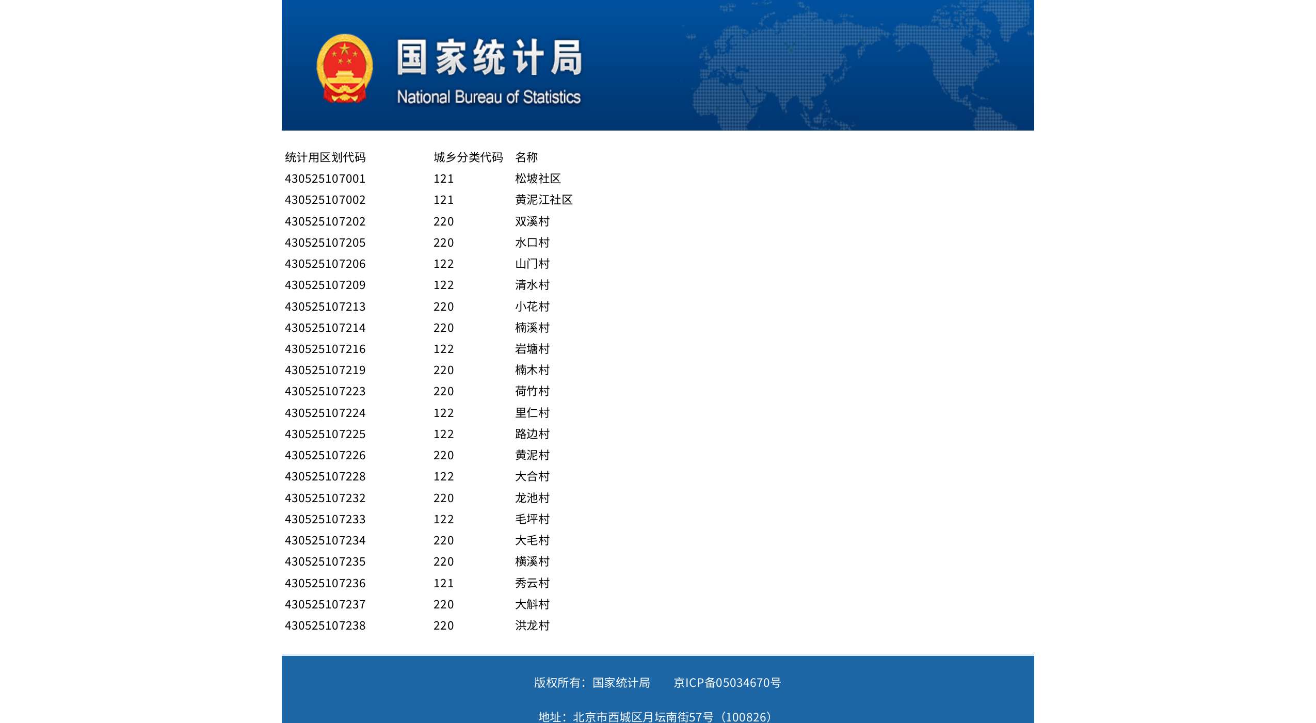The image size is (1316, 723).
Task: Click the last row 洪龙村
Action: coord(532,625)
